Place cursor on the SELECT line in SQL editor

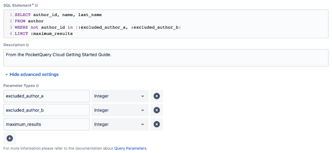(58, 15)
